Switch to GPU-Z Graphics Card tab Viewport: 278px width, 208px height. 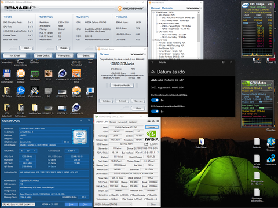click(101, 122)
